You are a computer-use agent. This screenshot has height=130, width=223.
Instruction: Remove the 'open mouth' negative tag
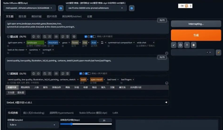(104, 80)
